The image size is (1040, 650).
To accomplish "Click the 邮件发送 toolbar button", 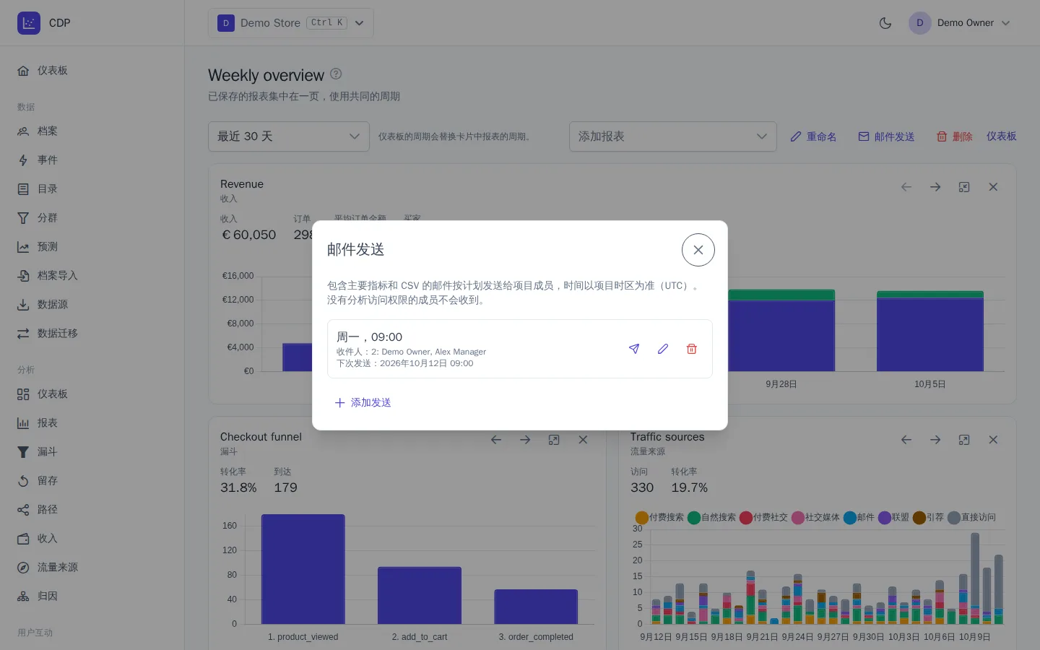I will tap(886, 136).
